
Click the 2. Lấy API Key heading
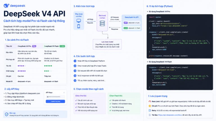(12, 89)
